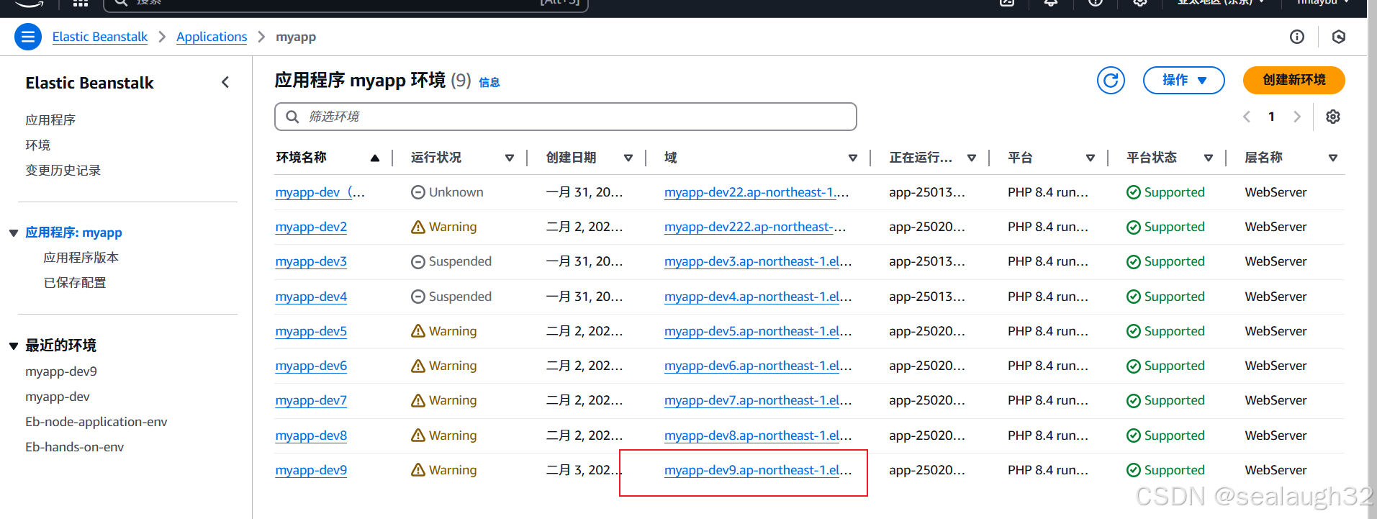Open recent environment Eb-node-application-env
Image resolution: width=1377 pixels, height=519 pixels.
coord(96,422)
